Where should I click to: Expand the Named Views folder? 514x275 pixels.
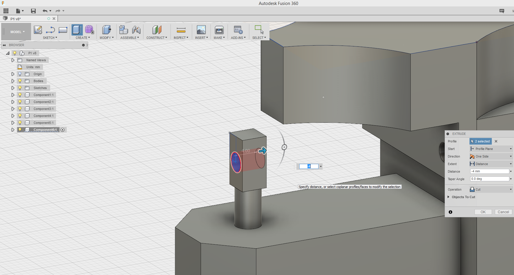[13, 60]
